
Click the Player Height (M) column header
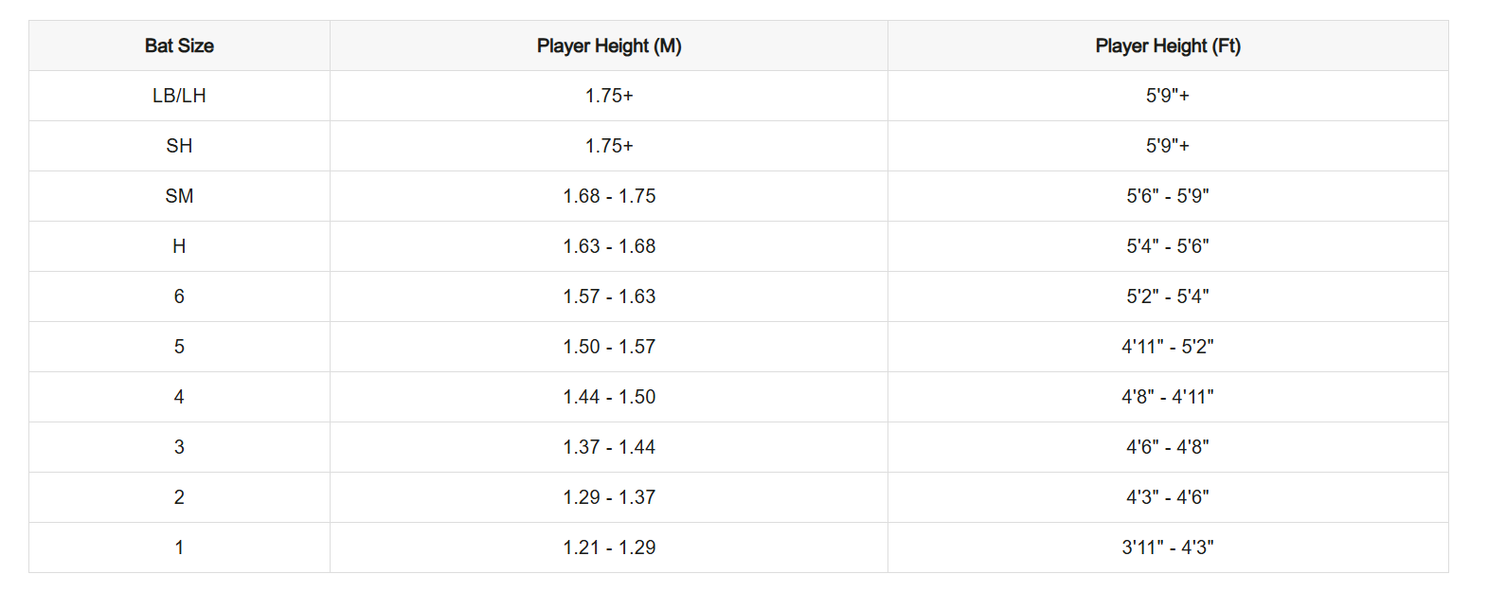pos(609,45)
